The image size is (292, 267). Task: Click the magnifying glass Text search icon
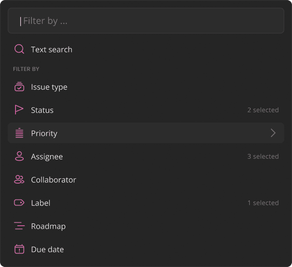19,49
